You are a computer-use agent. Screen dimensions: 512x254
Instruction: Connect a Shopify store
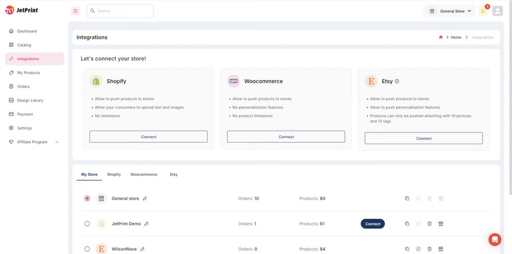point(148,136)
